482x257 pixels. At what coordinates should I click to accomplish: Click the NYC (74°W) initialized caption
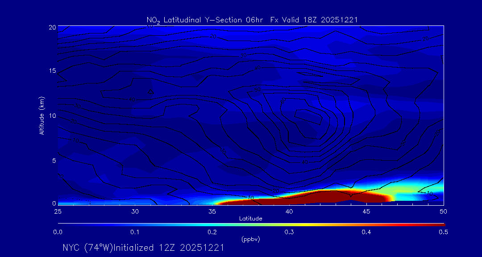[x=143, y=248]
